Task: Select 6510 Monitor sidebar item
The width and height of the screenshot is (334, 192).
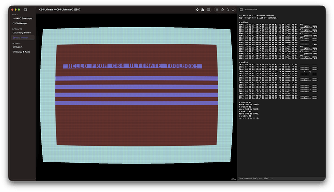Action: [23, 37]
